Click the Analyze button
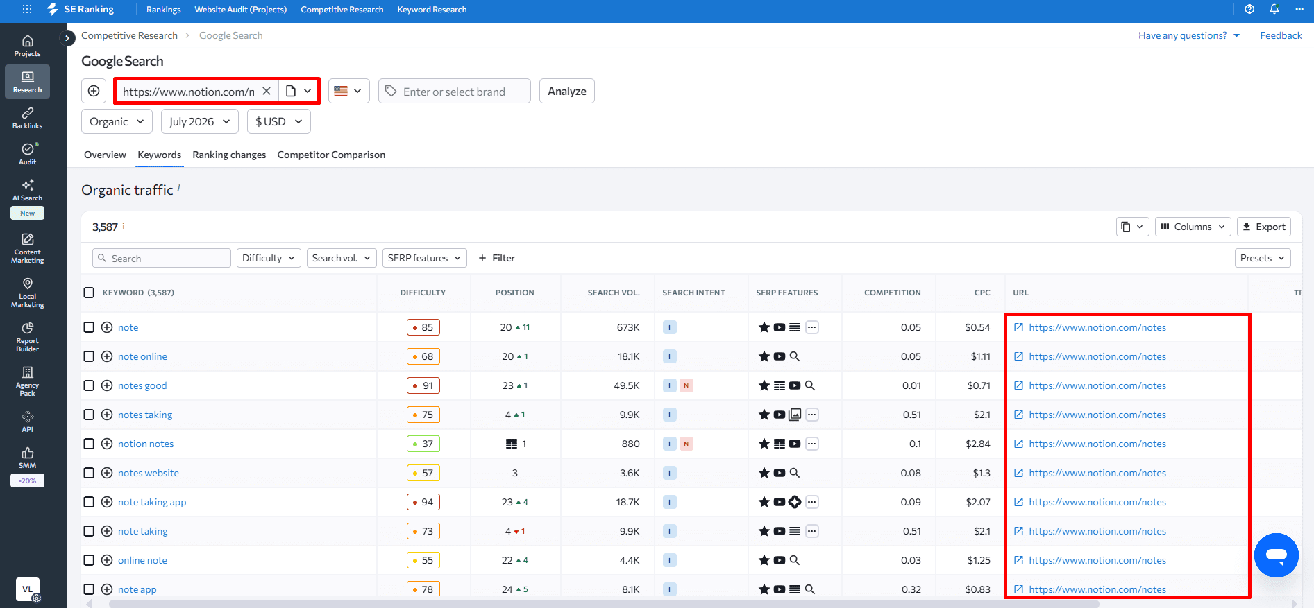The width and height of the screenshot is (1314, 608). click(567, 91)
